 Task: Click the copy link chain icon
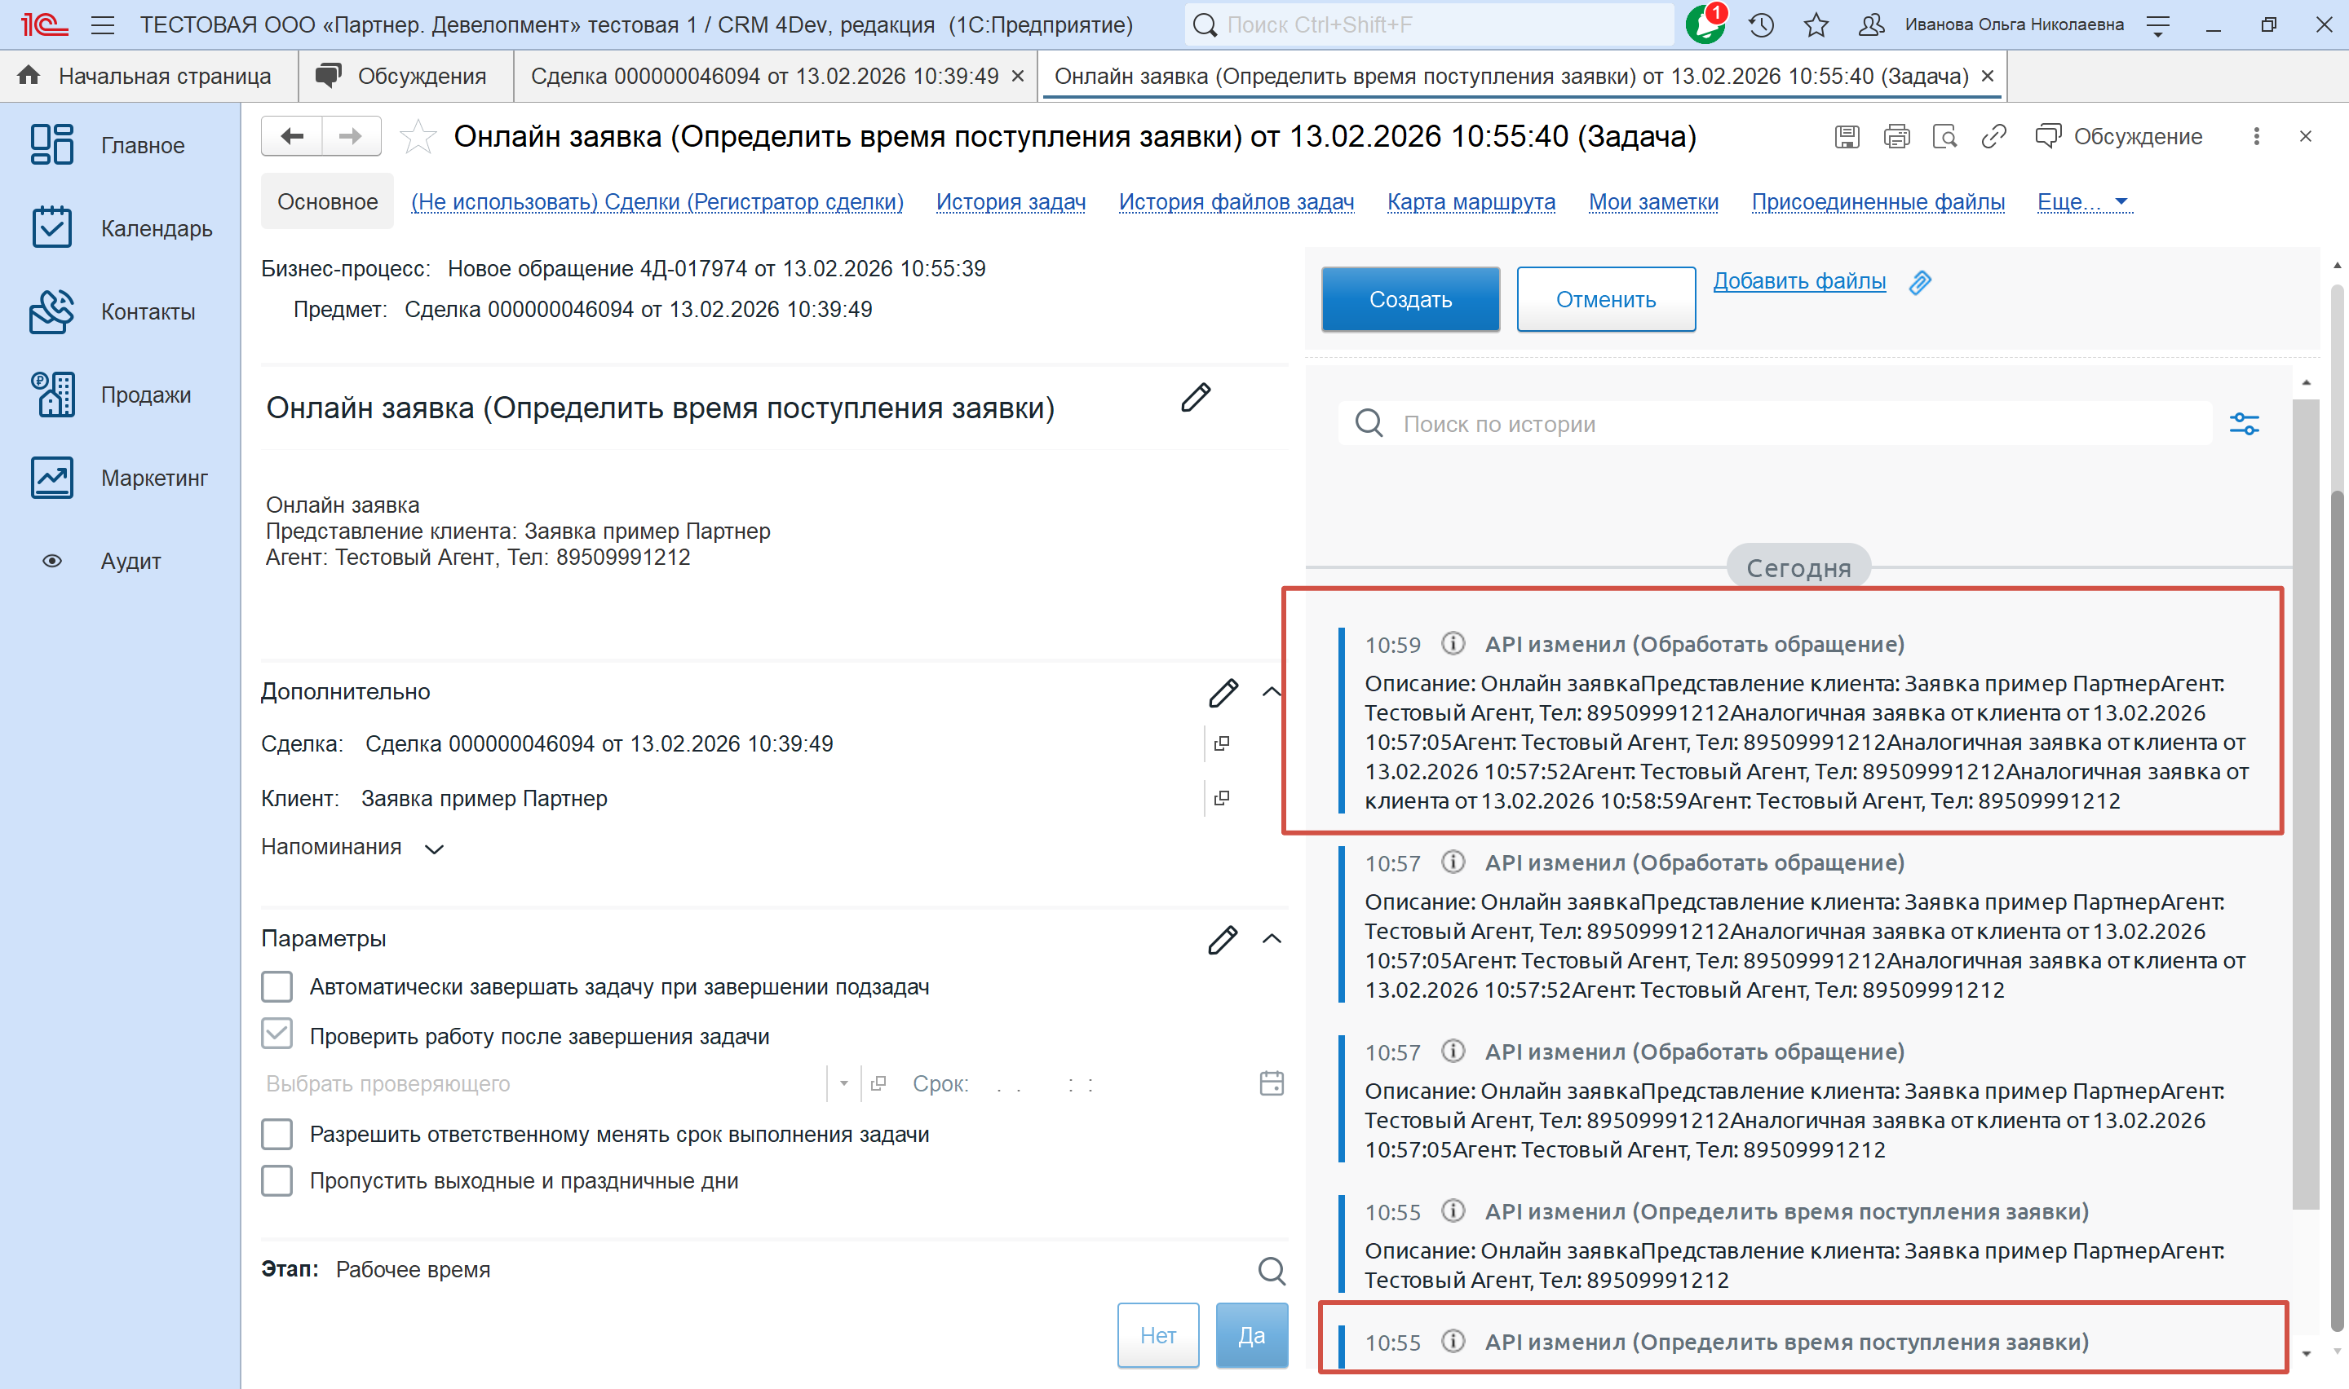(x=1994, y=137)
